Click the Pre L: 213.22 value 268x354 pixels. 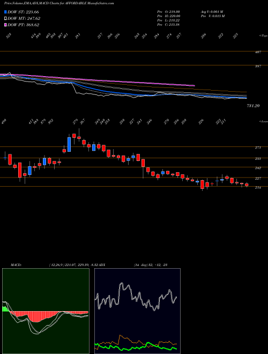tap(168, 20)
